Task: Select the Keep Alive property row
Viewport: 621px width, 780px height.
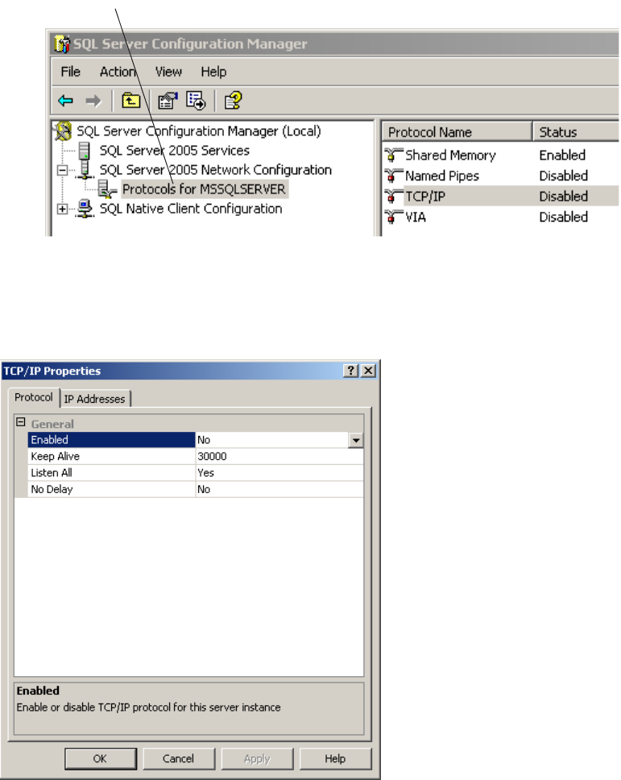Action: point(196,456)
